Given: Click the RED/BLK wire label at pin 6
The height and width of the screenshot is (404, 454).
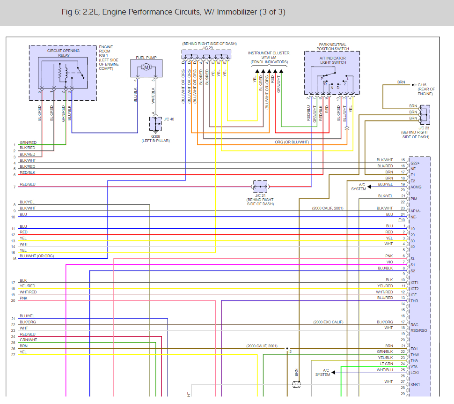Looking at the screenshot, I should point(28,172).
